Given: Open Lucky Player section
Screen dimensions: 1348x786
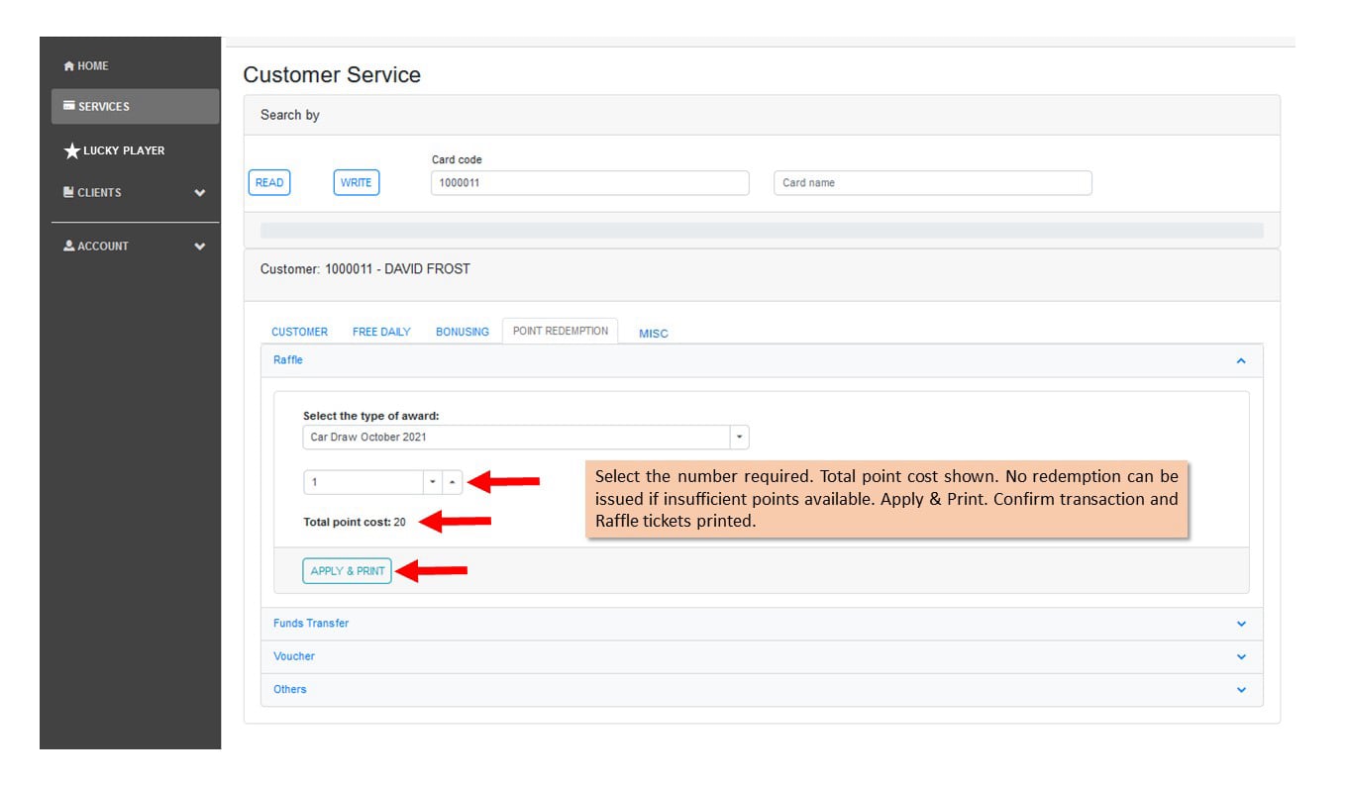Looking at the screenshot, I should pyautogui.click(x=114, y=150).
